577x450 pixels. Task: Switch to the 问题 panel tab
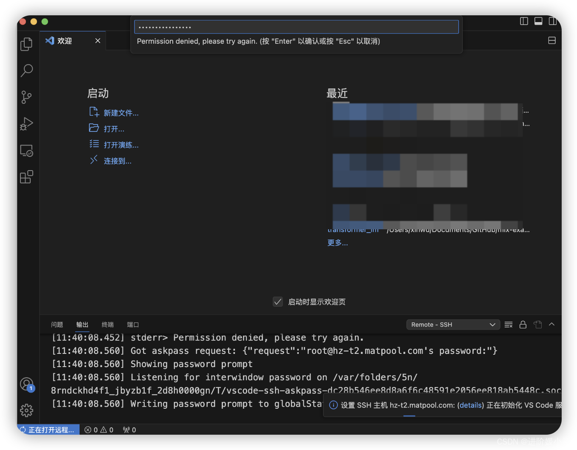click(x=57, y=325)
